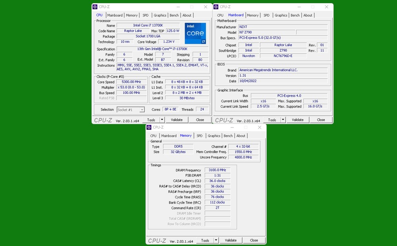The height and width of the screenshot is (246, 397).
Task: Expand Tools dropdown arrow in Mainboard window
Action: 283,120
